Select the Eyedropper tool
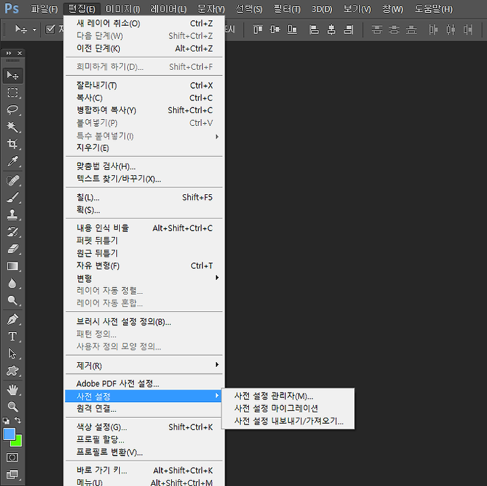Screen dimensions: 487x486 coord(13,161)
